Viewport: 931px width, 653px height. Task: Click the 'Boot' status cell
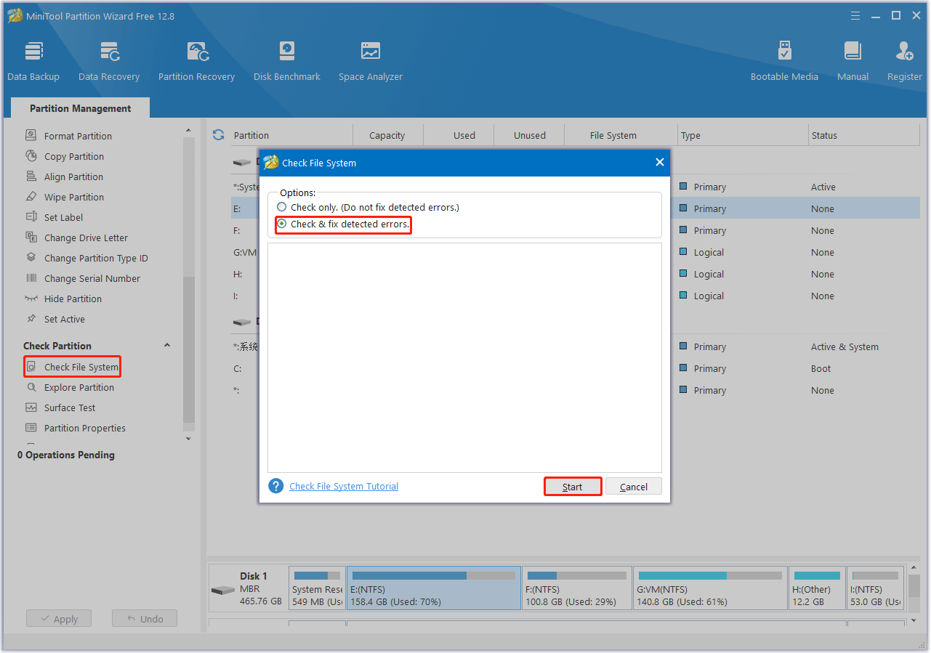[x=821, y=368]
